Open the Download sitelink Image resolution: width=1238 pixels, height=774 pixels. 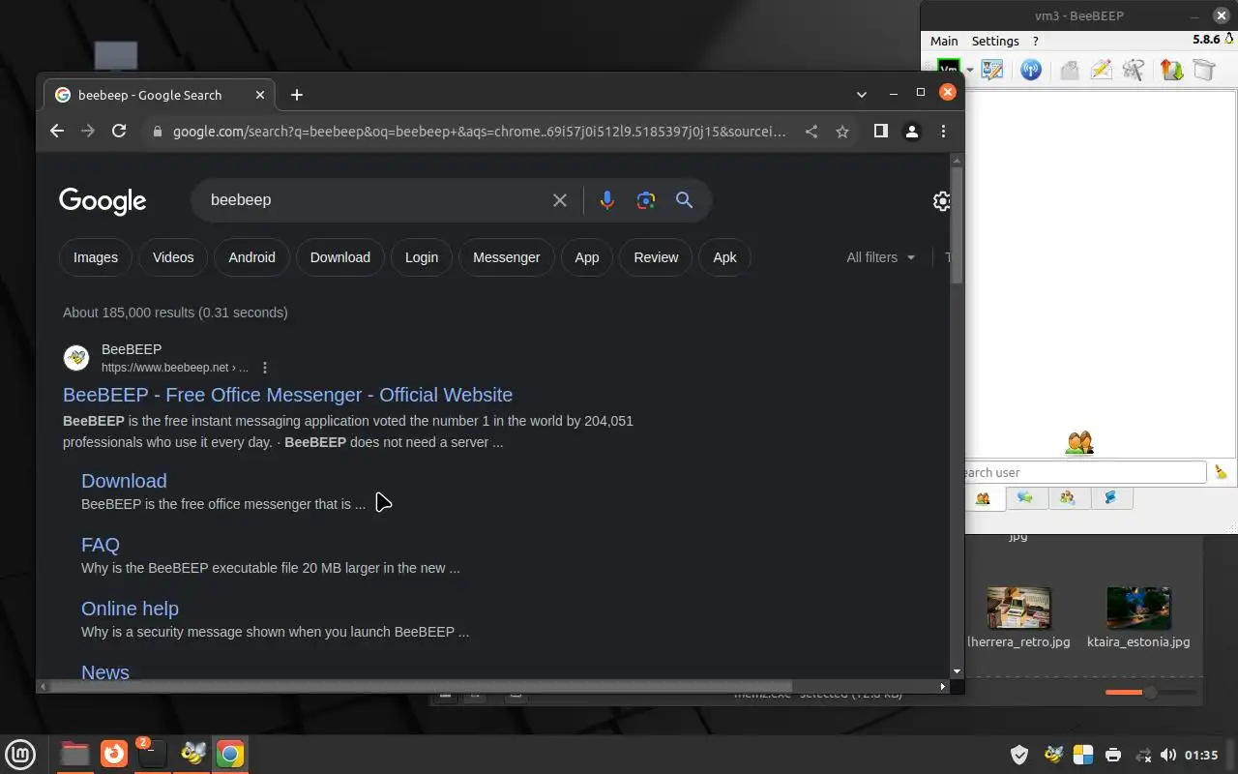(x=124, y=481)
